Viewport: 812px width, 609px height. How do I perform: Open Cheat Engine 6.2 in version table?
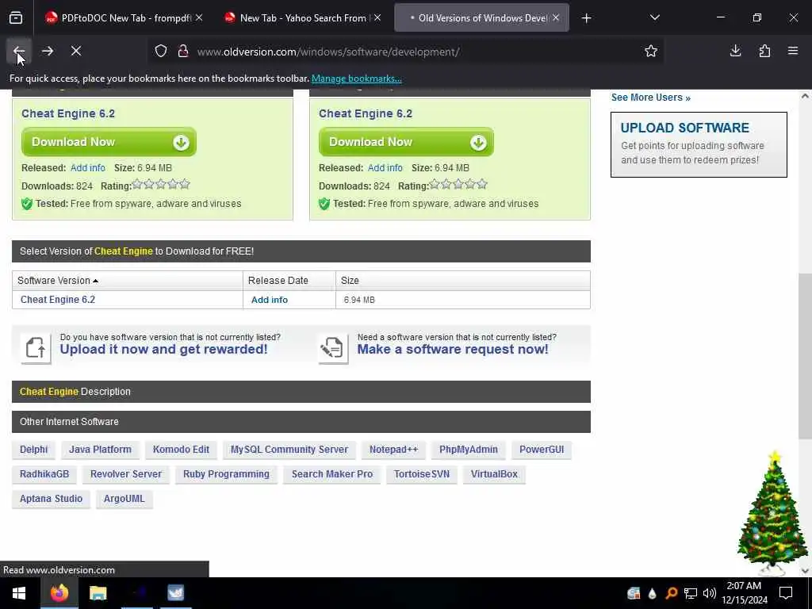click(x=57, y=299)
